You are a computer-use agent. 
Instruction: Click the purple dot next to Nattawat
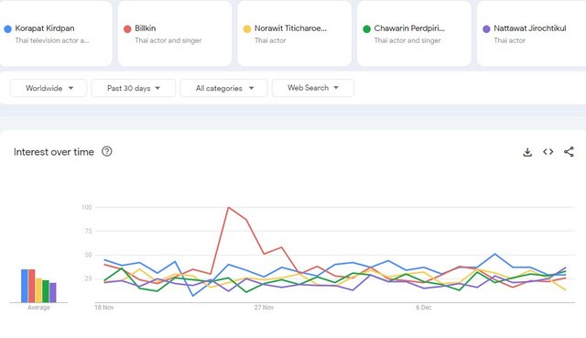point(486,28)
